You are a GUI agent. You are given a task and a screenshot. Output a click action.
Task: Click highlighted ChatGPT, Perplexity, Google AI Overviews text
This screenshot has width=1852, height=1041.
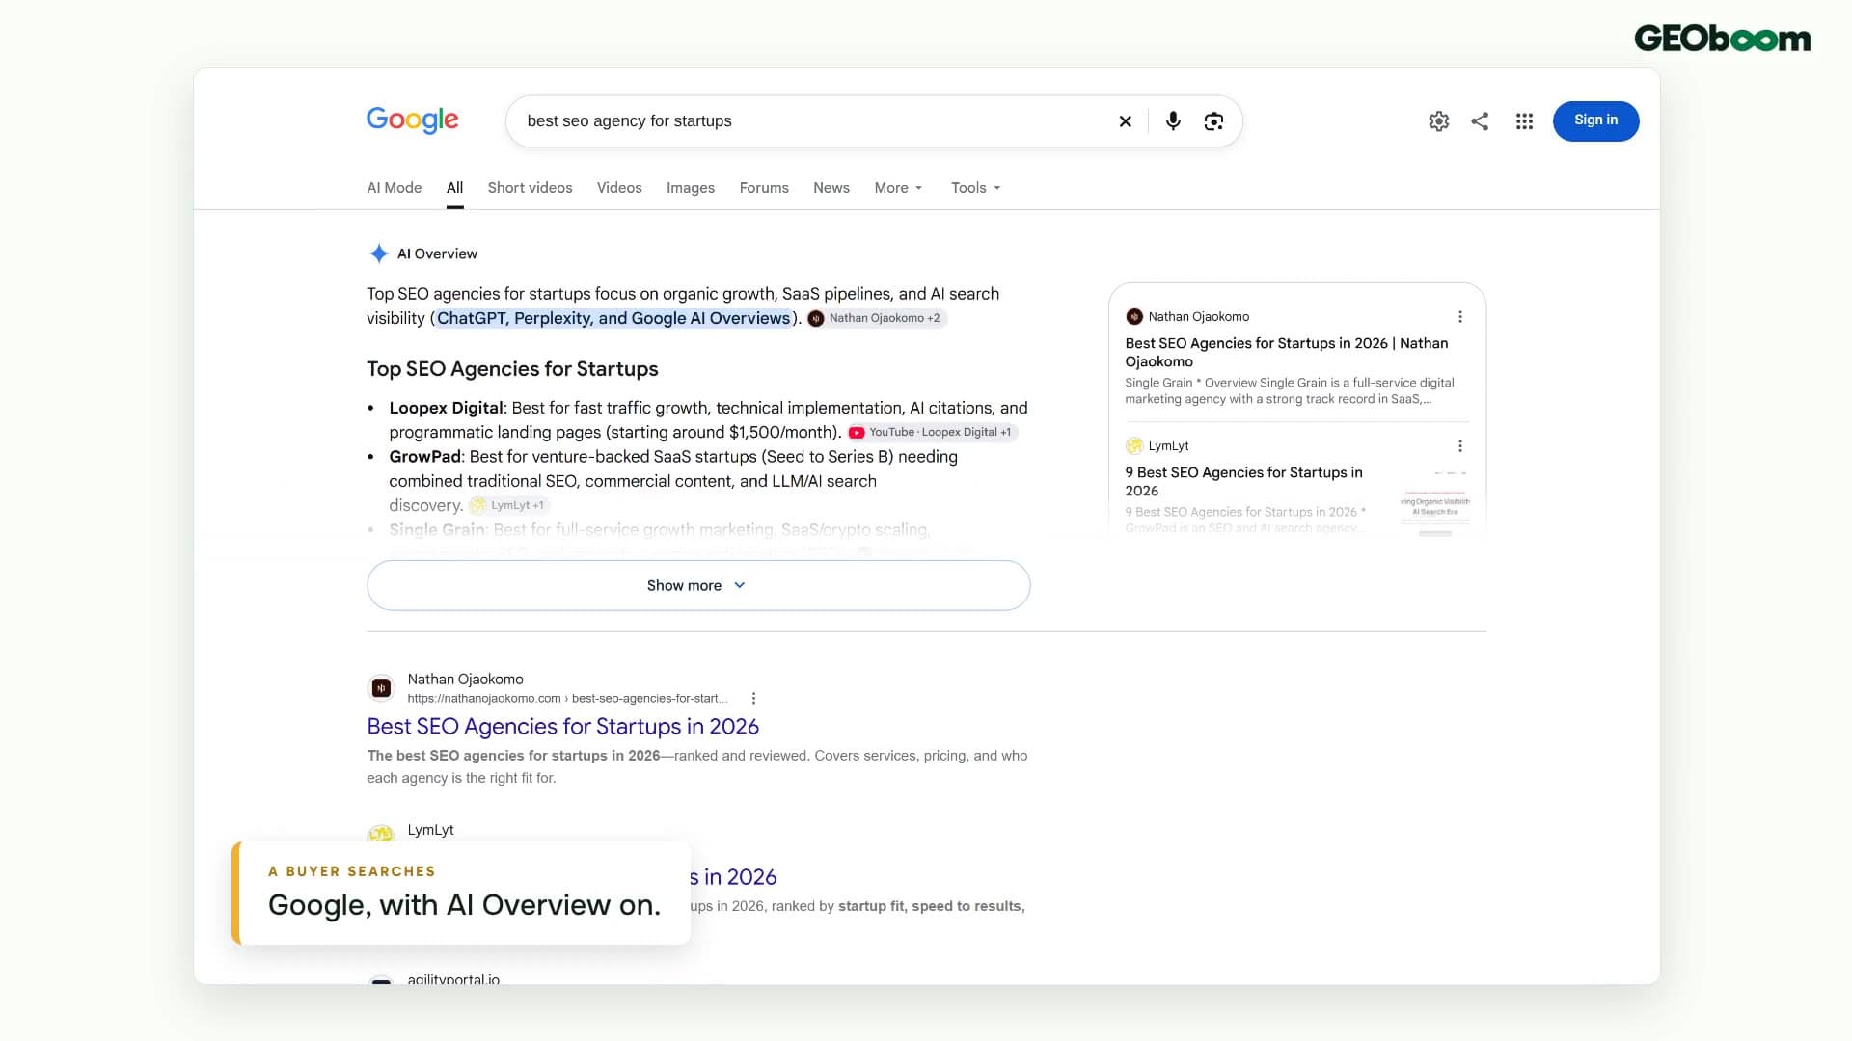coord(613,318)
